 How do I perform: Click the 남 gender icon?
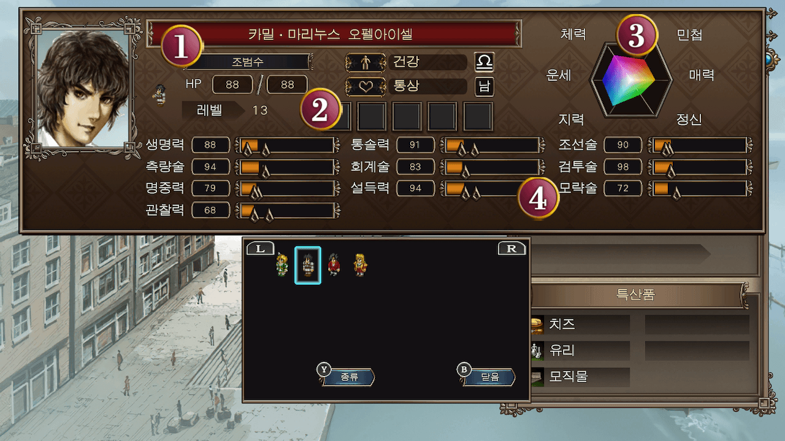484,86
